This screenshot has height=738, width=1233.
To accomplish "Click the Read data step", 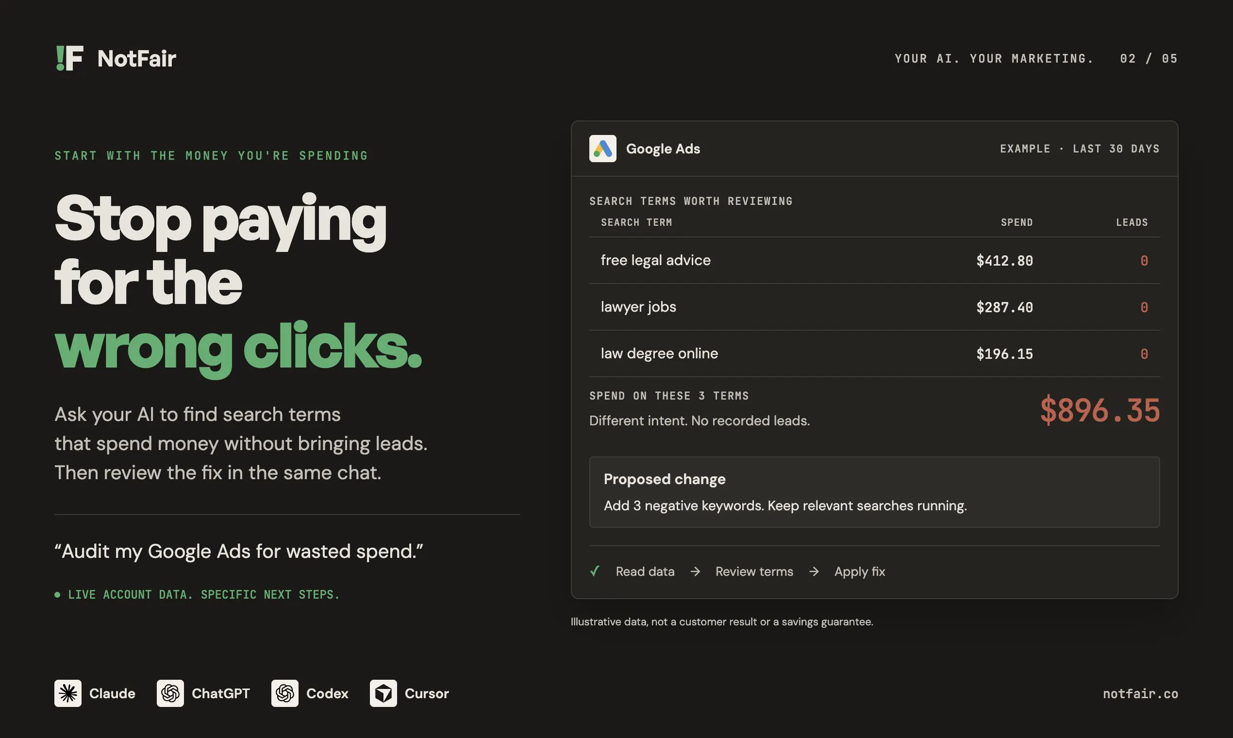I will pyautogui.click(x=645, y=571).
